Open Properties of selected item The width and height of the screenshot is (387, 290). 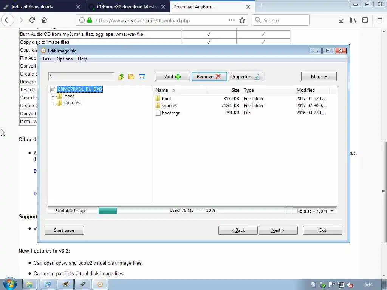coord(245,77)
